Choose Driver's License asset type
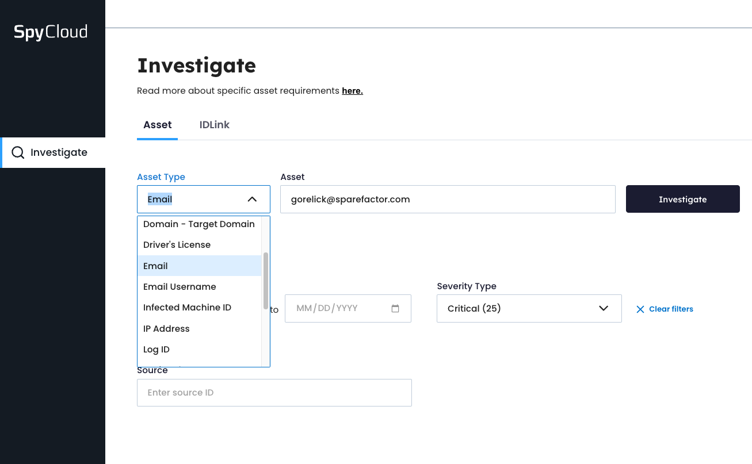The height and width of the screenshot is (464, 752). pyautogui.click(x=177, y=245)
